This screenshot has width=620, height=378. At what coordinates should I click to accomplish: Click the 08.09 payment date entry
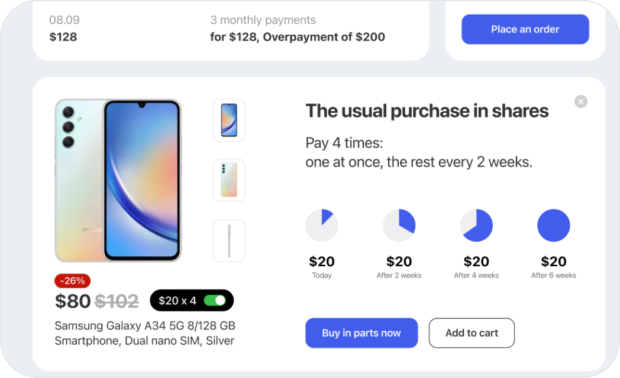[x=64, y=28]
